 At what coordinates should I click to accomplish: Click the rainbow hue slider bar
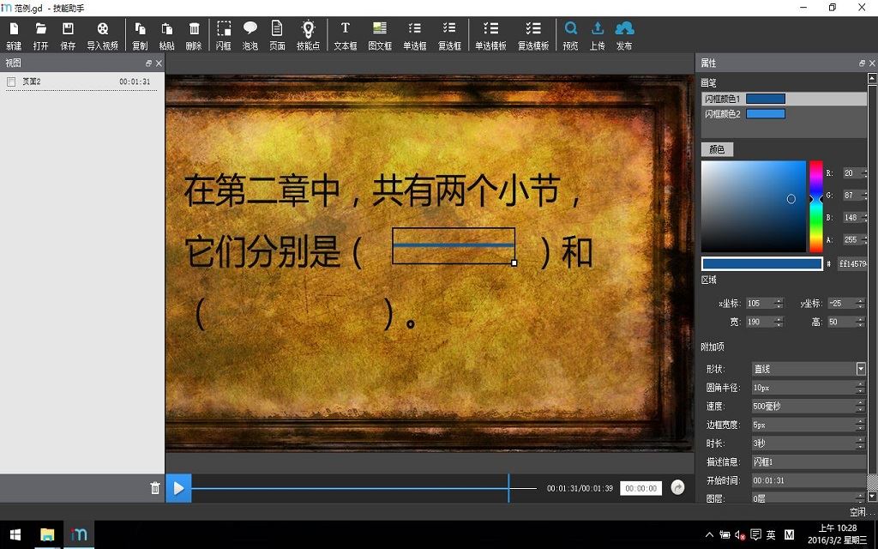(816, 206)
